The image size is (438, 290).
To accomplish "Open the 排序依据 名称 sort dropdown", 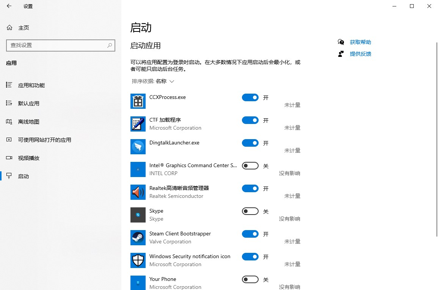I will [165, 81].
